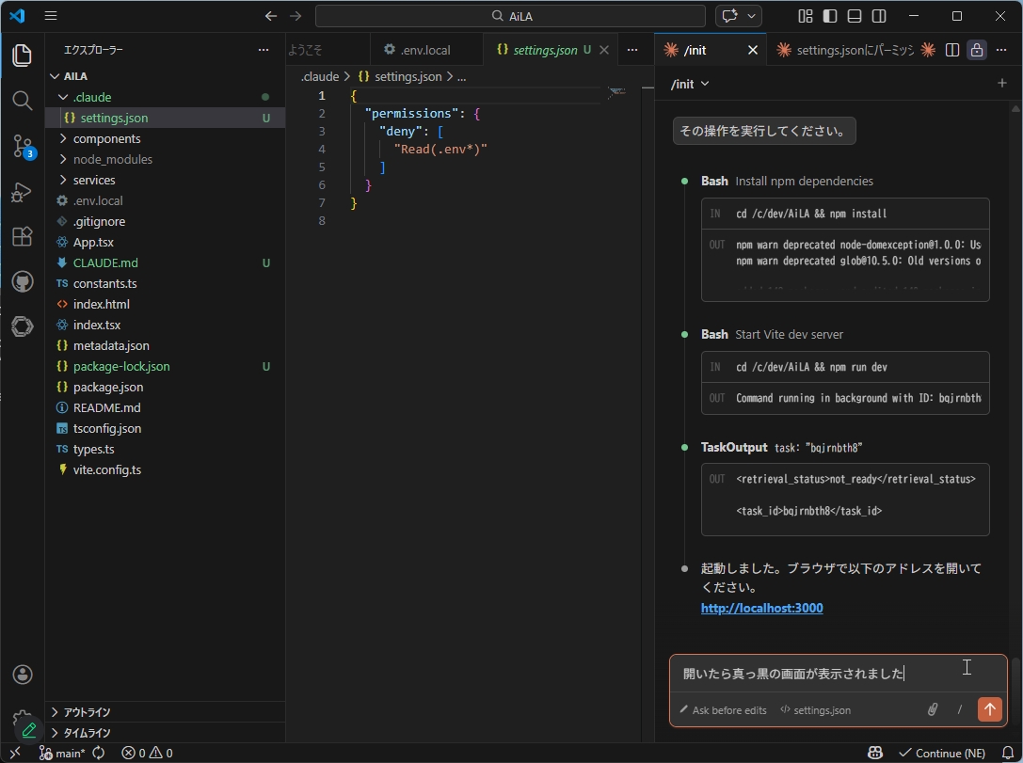Toggle Ask before edits mode

pos(722,710)
